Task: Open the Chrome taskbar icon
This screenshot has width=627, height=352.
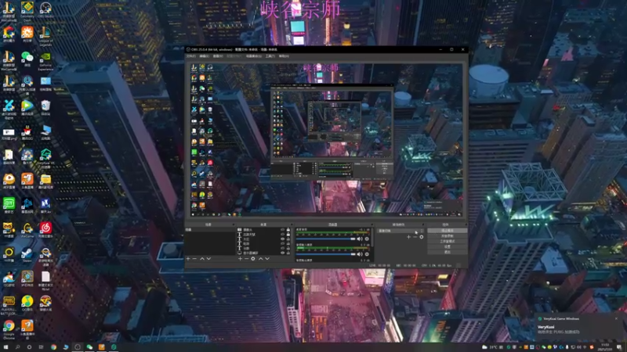Action: tap(53, 347)
